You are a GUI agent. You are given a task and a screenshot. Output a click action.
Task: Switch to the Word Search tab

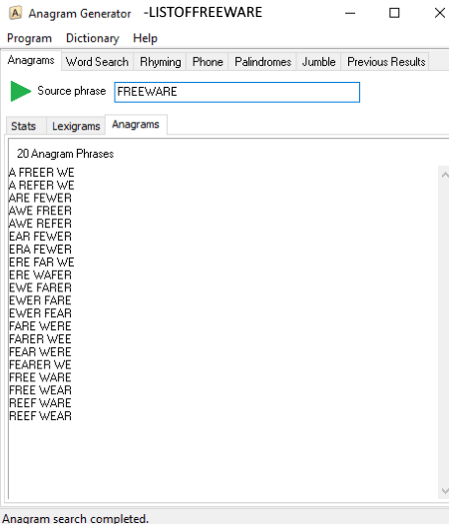point(97,62)
